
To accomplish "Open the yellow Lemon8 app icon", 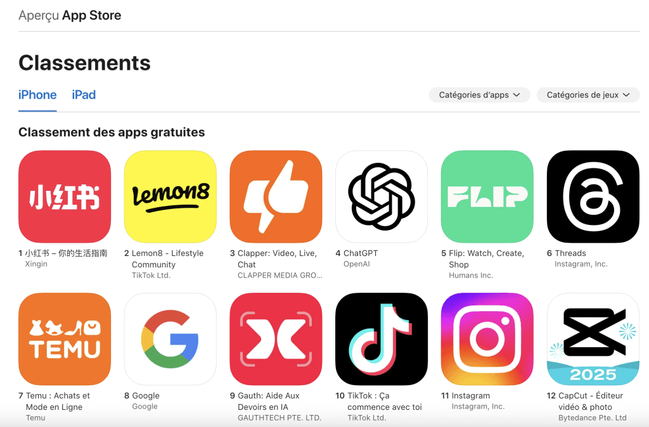I will (170, 196).
